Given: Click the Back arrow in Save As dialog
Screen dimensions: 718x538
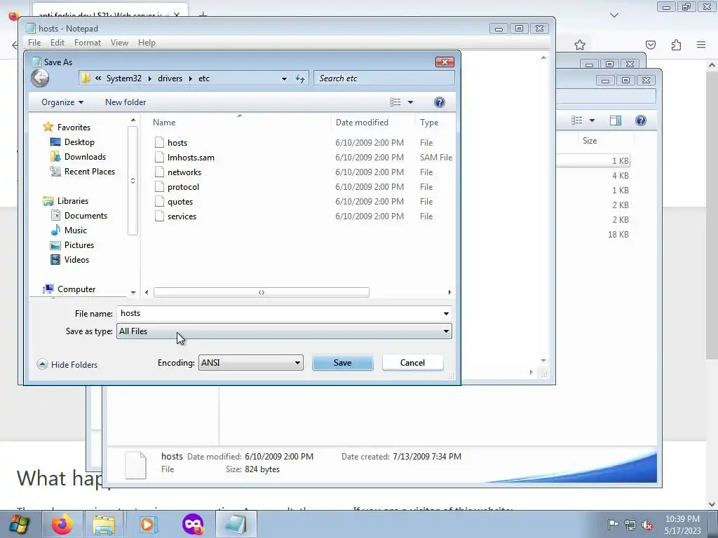Looking at the screenshot, I should pyautogui.click(x=40, y=78).
